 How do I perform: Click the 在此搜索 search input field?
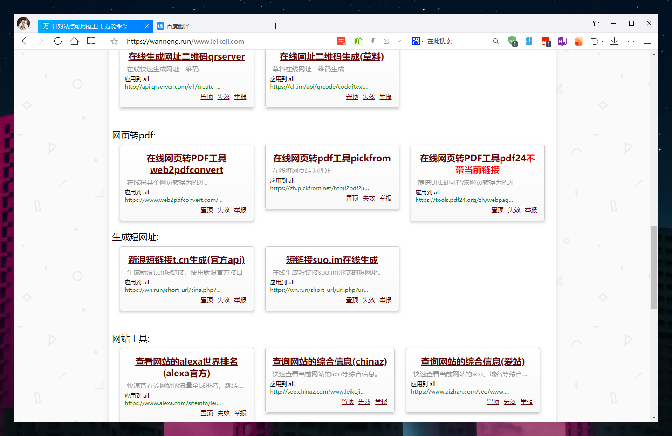coord(457,41)
